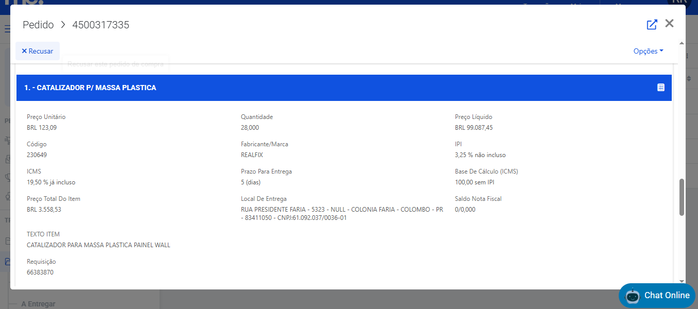Open the hamburger menu behind the dialog
The image size is (698, 309).
point(7,29)
